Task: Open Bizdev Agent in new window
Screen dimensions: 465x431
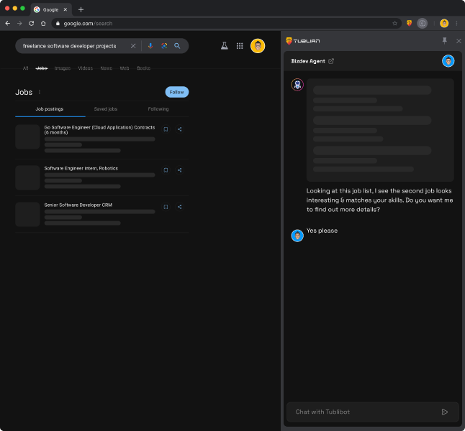Action: pyautogui.click(x=331, y=61)
